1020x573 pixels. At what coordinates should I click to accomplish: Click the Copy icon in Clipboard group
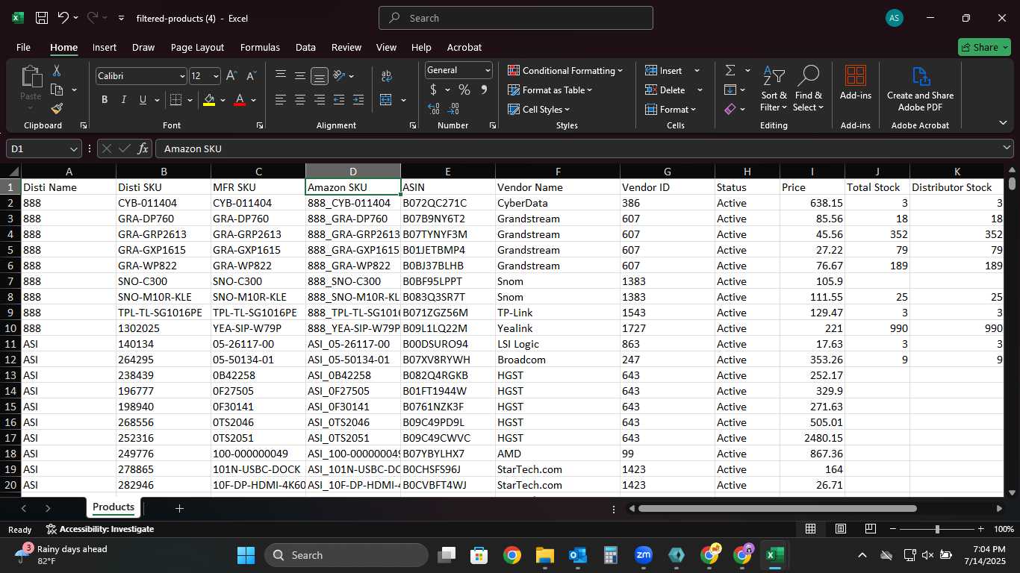[x=57, y=90]
